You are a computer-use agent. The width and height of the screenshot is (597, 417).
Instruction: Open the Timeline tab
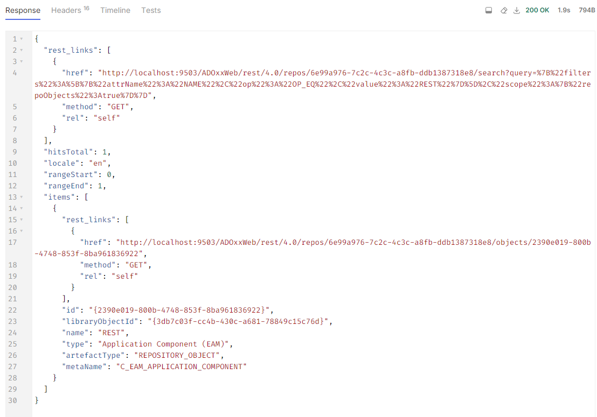point(115,10)
